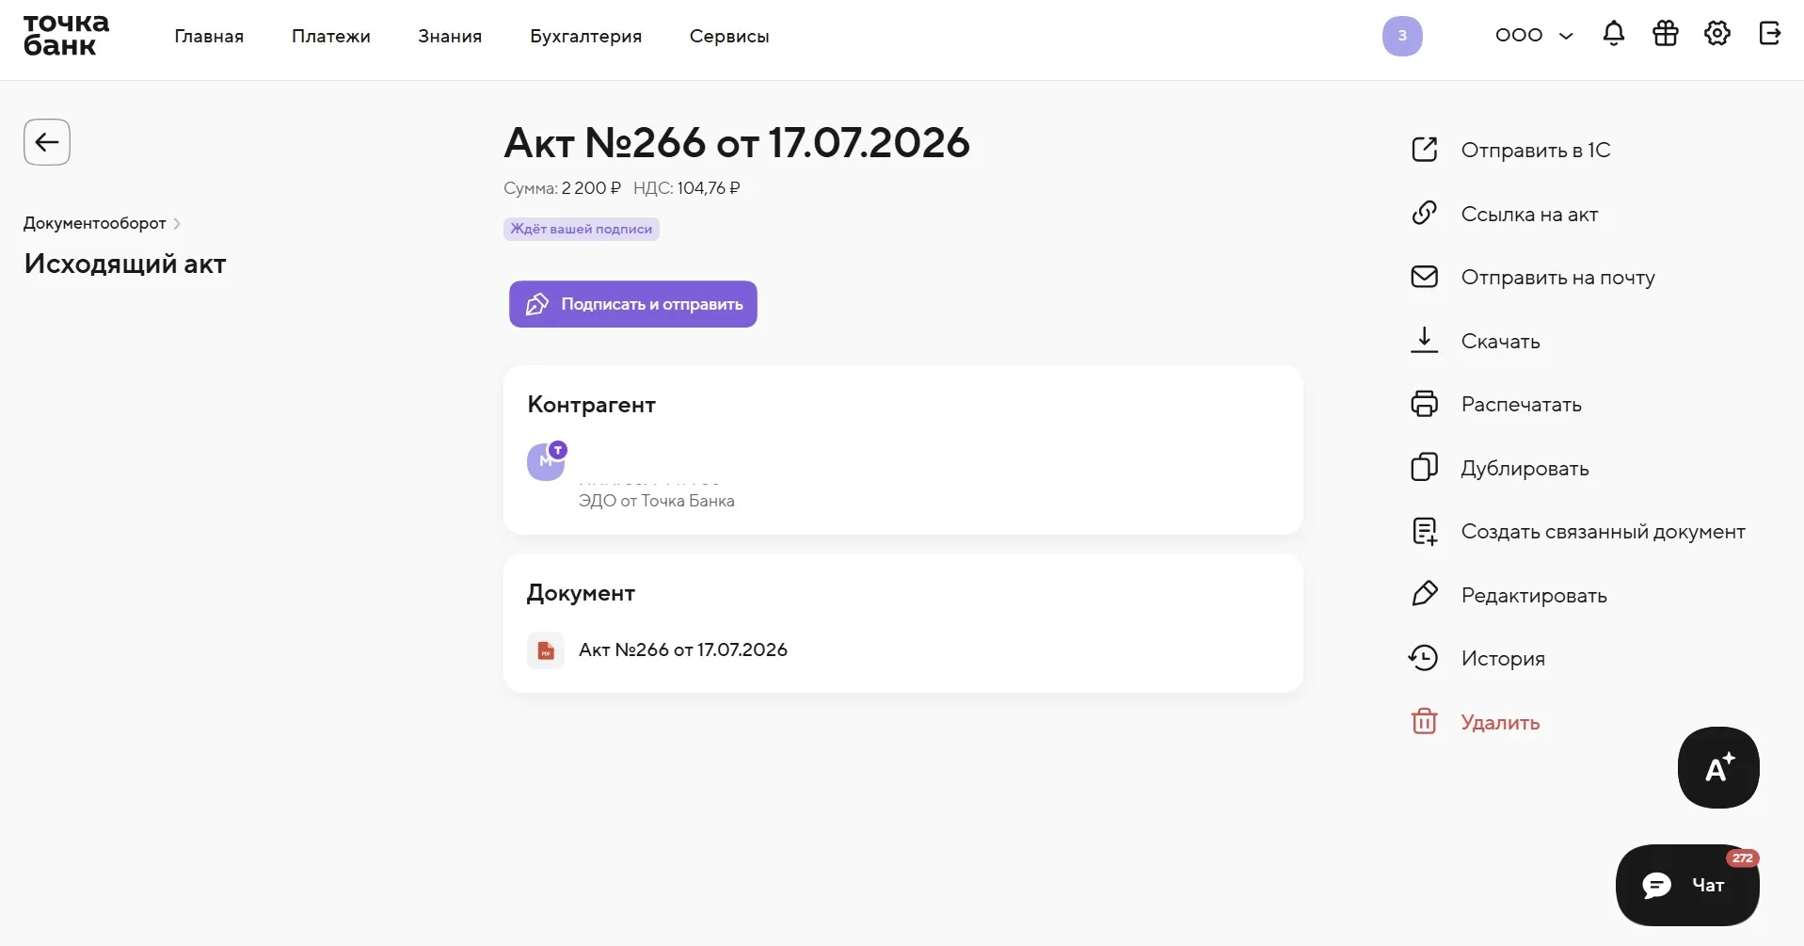1804x946 pixels.
Task: Open the AI assistant A+ button
Action: [x=1717, y=767]
